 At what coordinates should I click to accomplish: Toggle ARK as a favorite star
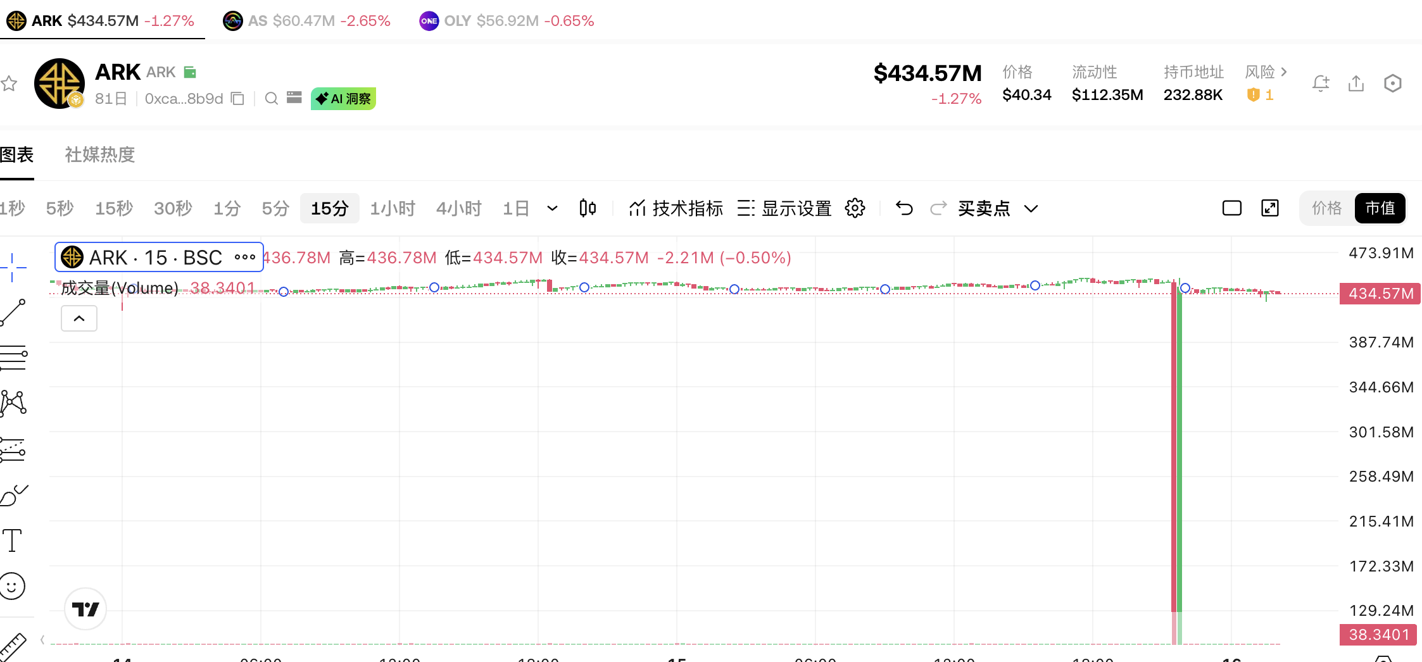point(9,83)
